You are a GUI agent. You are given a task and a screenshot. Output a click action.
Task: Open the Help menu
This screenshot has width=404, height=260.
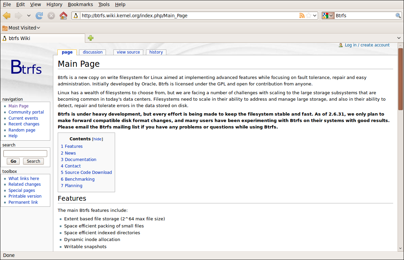(120, 4)
